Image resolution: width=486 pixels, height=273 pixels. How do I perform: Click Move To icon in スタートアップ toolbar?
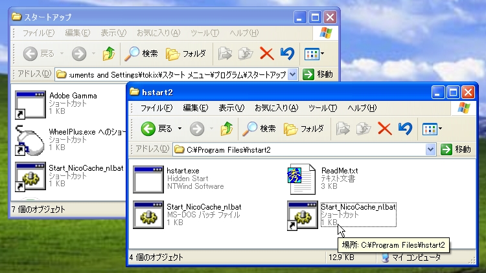pyautogui.click(x=225, y=54)
